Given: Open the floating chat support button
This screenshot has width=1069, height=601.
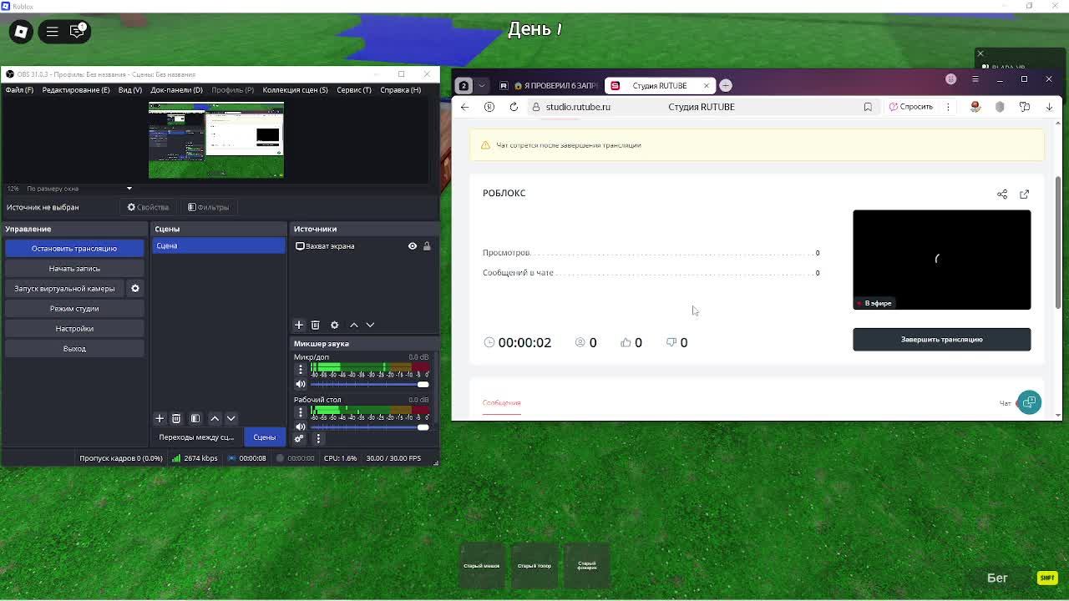Looking at the screenshot, I should 1029,402.
